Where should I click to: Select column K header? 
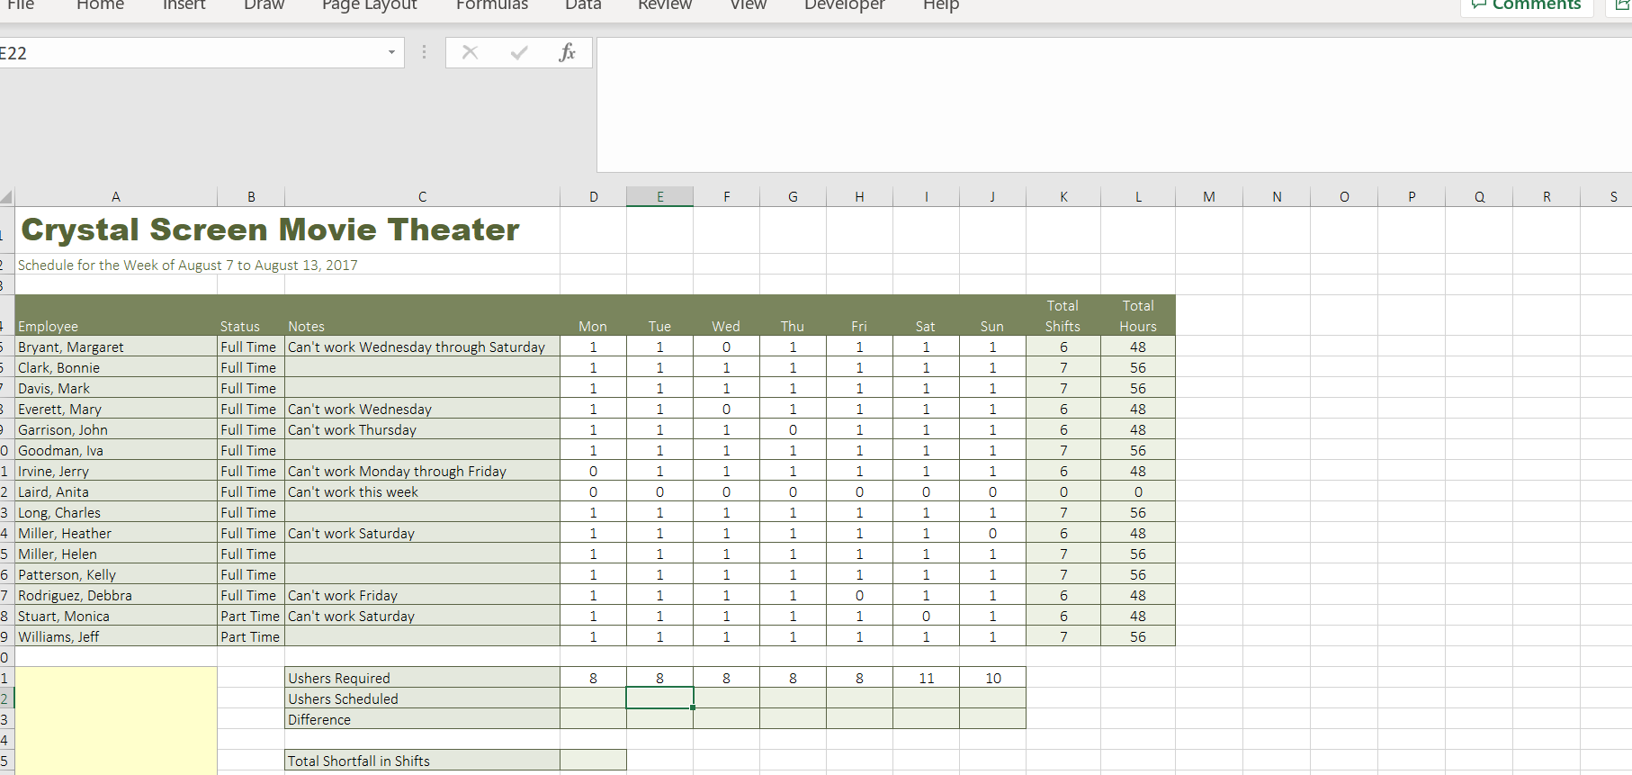pos(1063,196)
